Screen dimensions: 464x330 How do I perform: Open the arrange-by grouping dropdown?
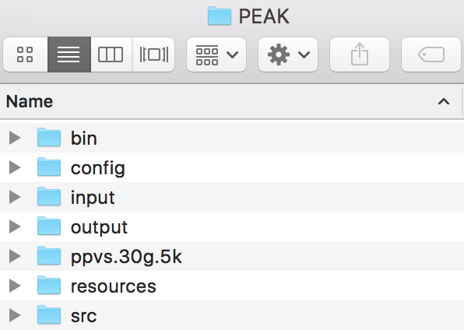click(216, 54)
